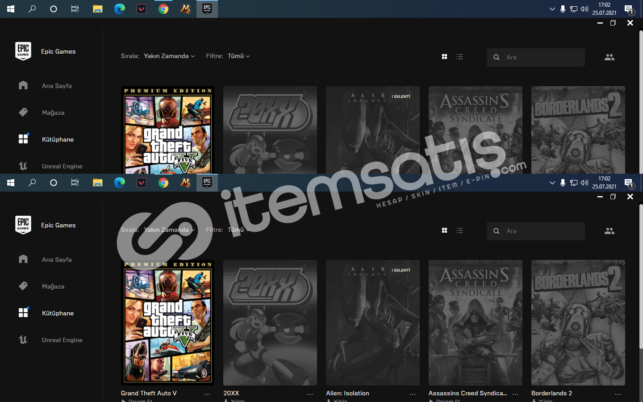Launch Microsoft Edge from upper taskbar

[x=119, y=9]
